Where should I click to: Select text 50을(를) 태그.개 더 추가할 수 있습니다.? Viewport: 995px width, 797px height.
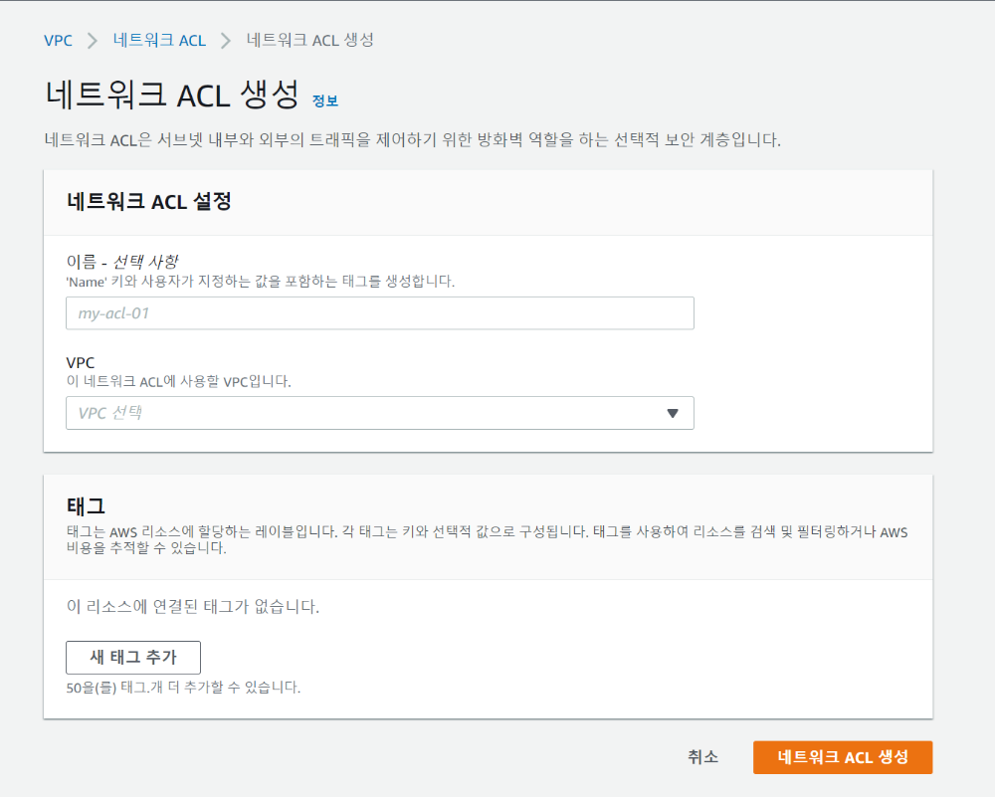point(183,688)
